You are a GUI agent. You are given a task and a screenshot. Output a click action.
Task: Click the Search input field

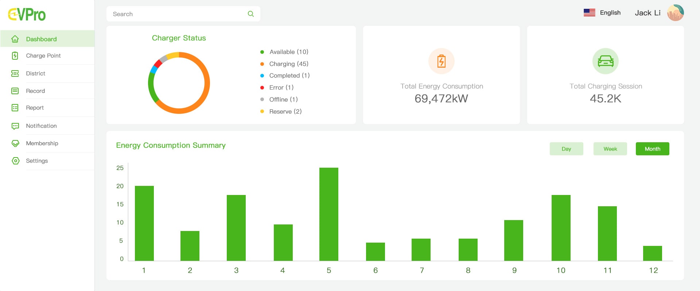pyautogui.click(x=183, y=14)
